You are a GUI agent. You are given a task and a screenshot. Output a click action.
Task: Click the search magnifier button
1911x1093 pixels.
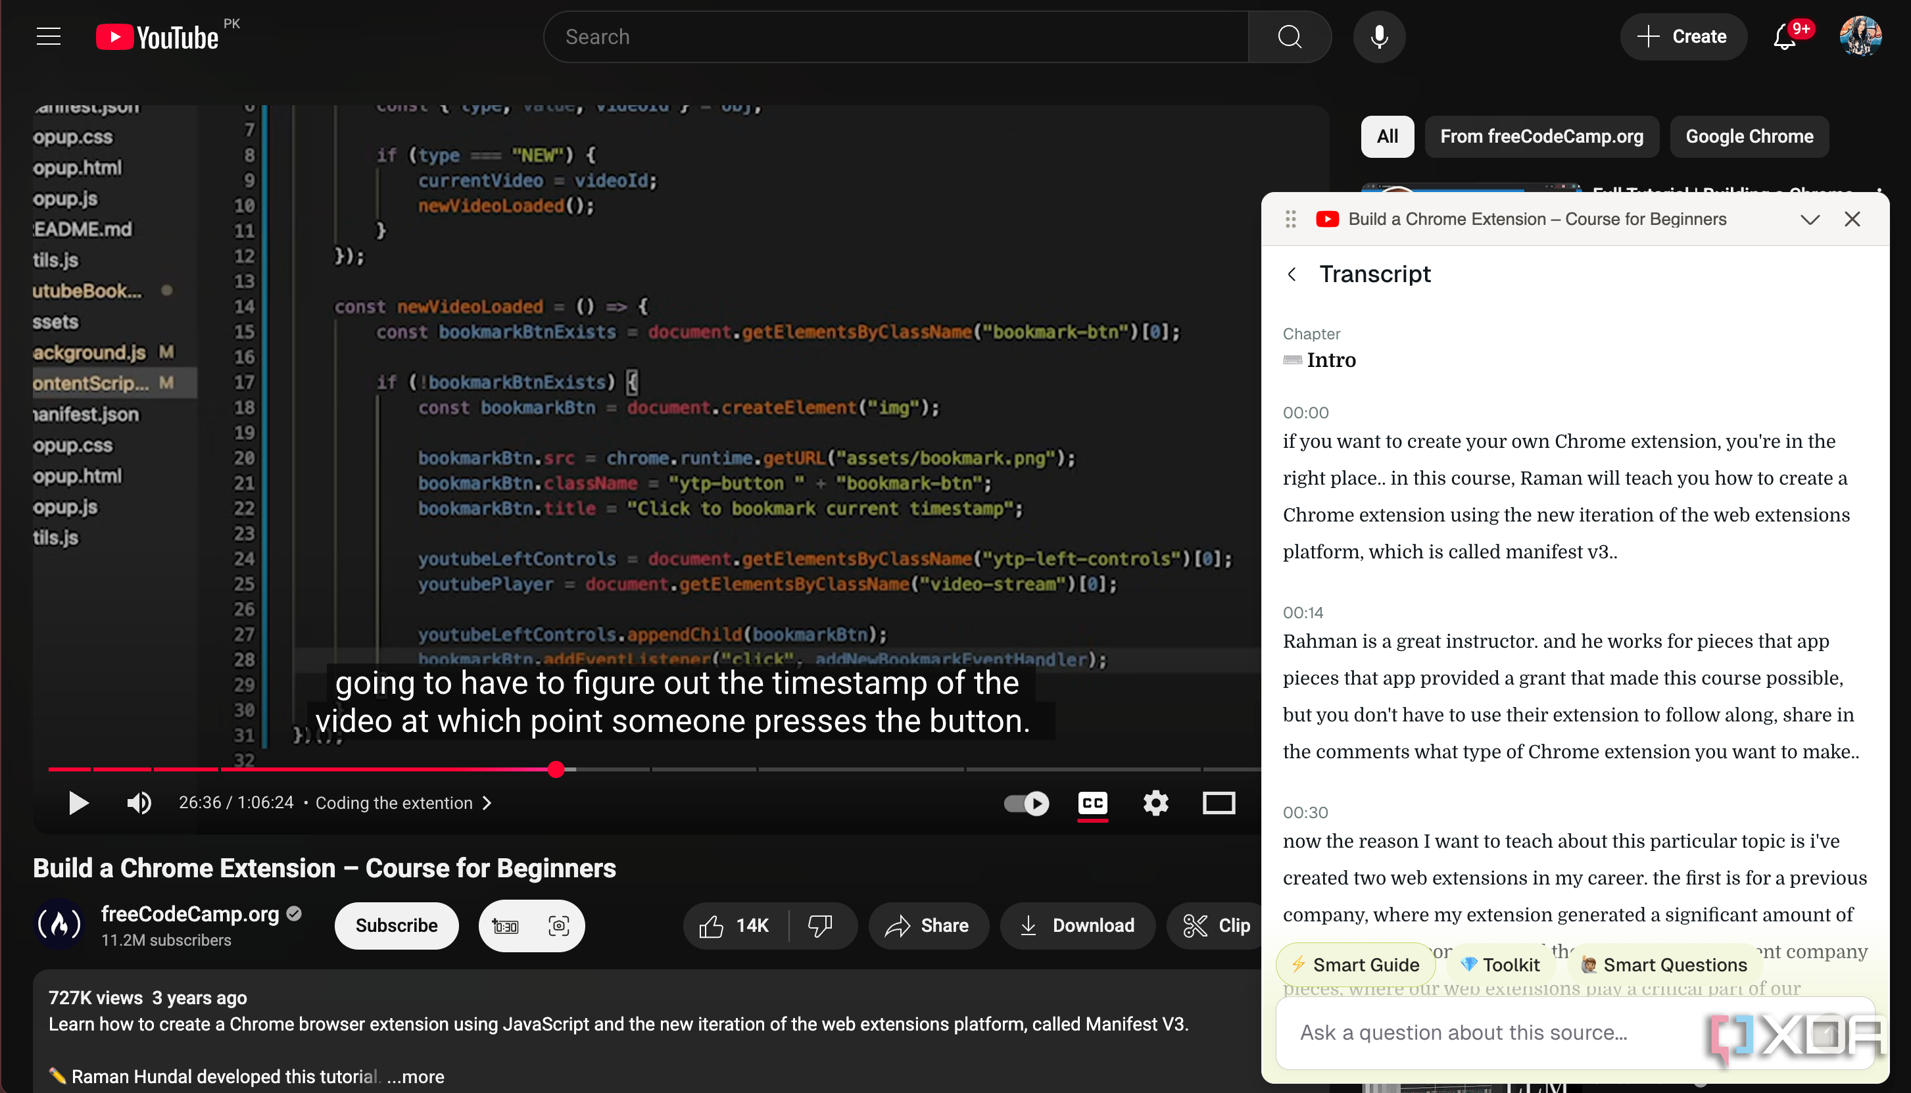coord(1290,37)
